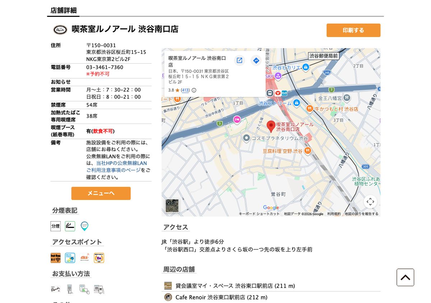Open the メニューへ menu button

pos(101,193)
